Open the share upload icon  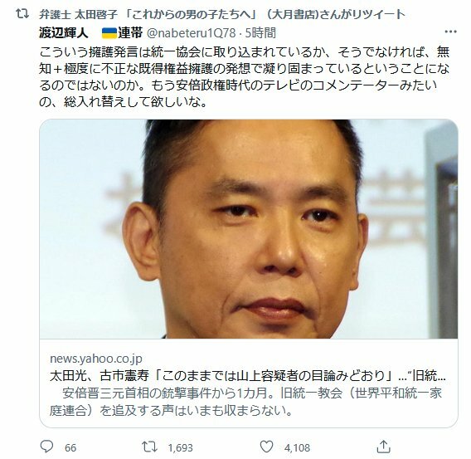pyautogui.click(x=383, y=447)
